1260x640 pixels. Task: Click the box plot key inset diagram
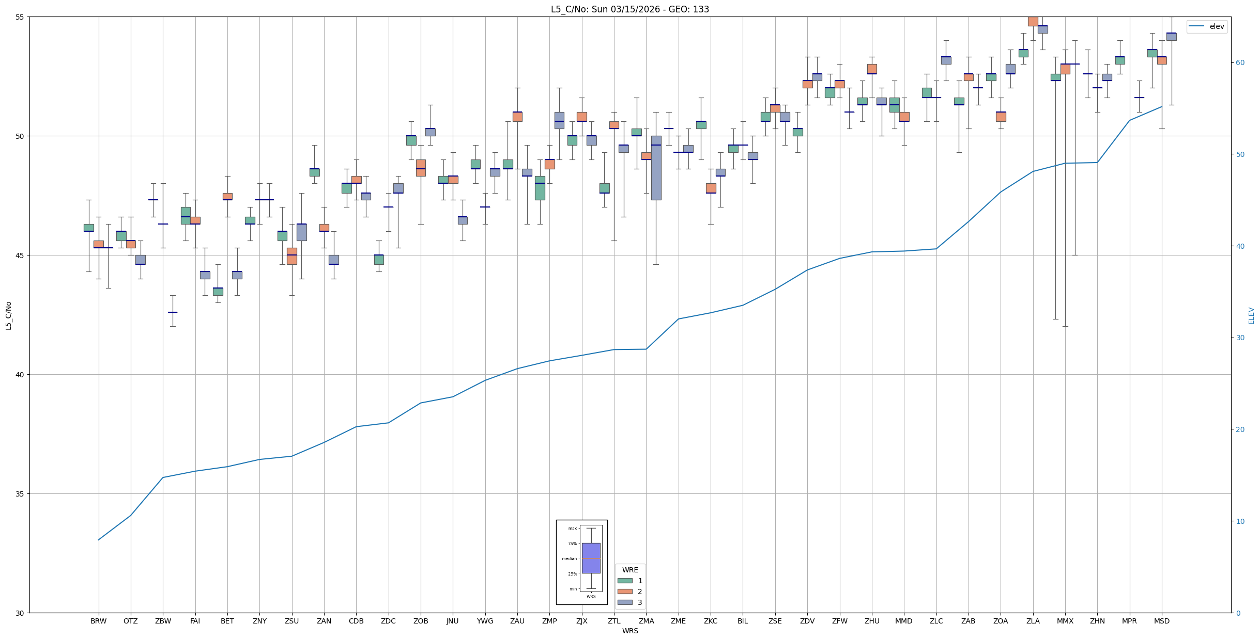click(x=581, y=562)
